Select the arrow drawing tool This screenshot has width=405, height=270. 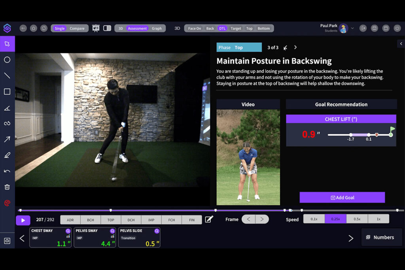pos(7,140)
